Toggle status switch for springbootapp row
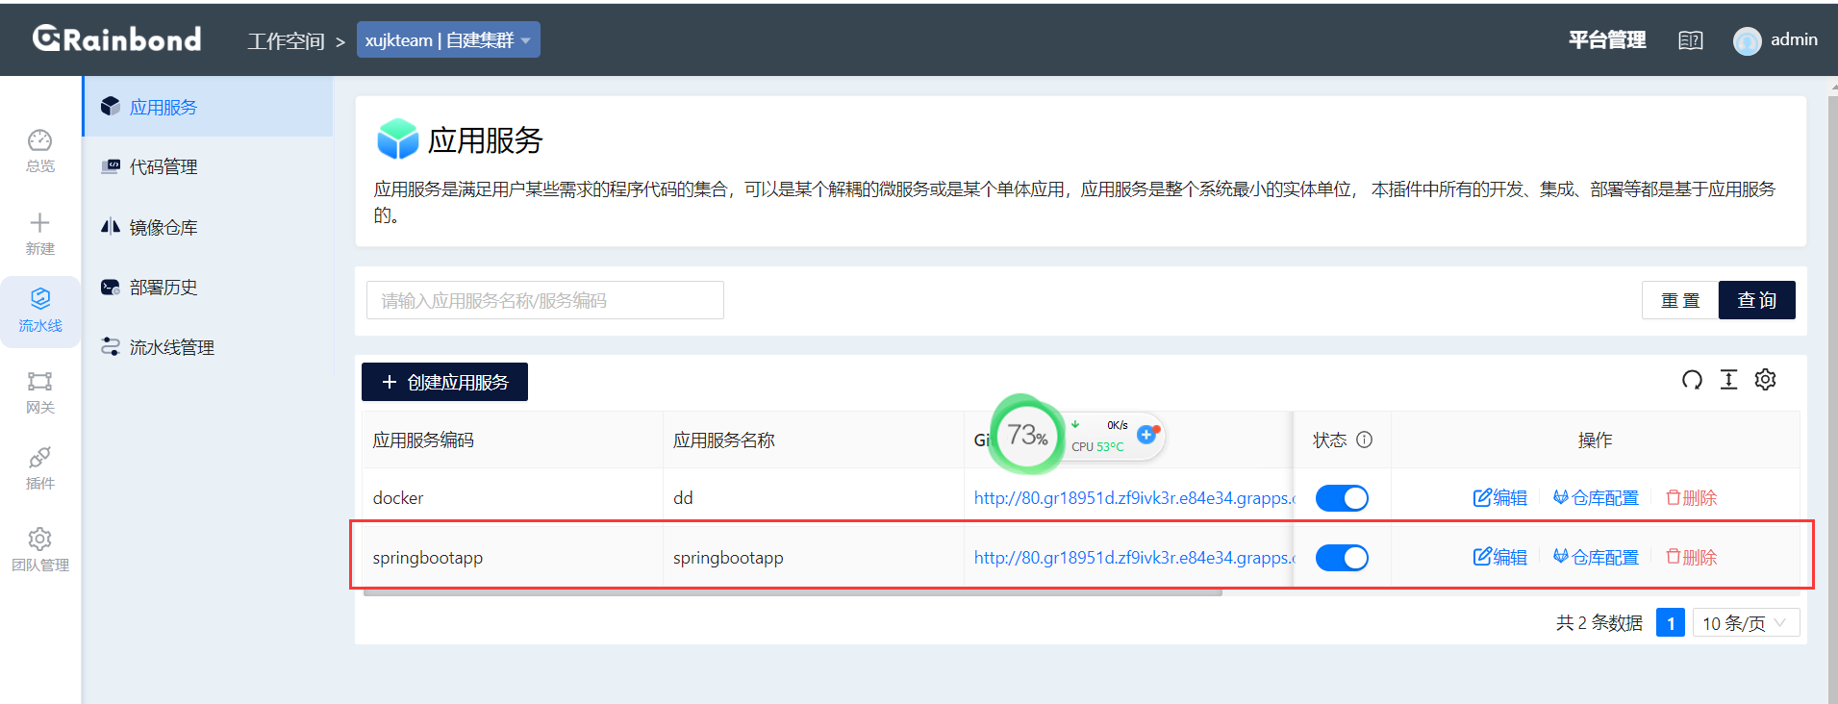1838x704 pixels. (x=1342, y=558)
